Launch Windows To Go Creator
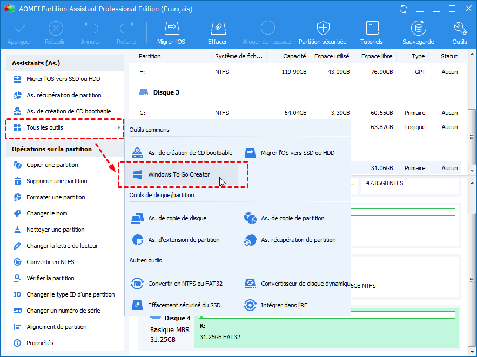477x357 pixels. pos(183,174)
